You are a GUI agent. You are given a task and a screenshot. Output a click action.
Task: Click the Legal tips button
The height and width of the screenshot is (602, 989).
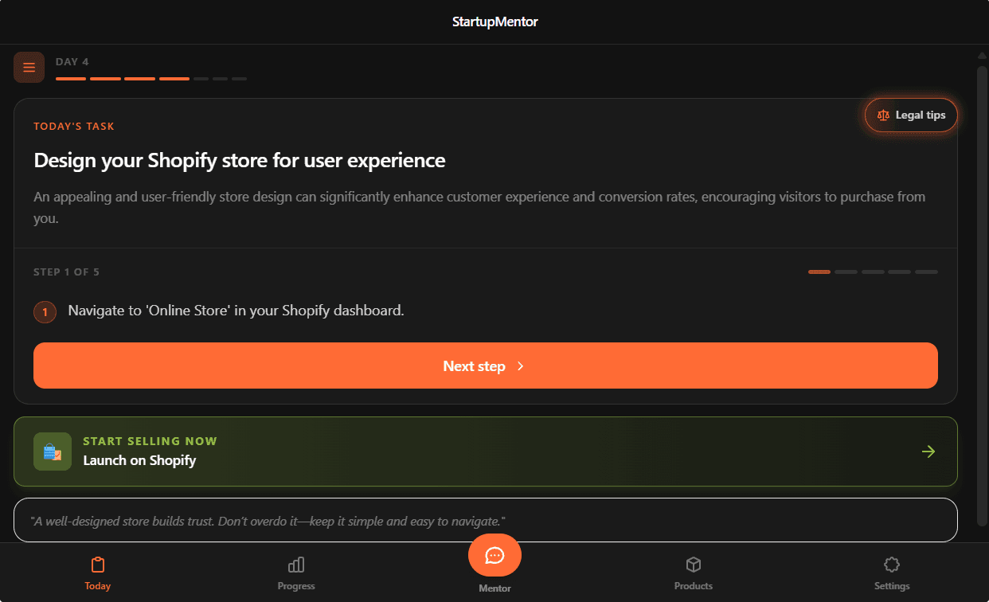click(x=910, y=115)
